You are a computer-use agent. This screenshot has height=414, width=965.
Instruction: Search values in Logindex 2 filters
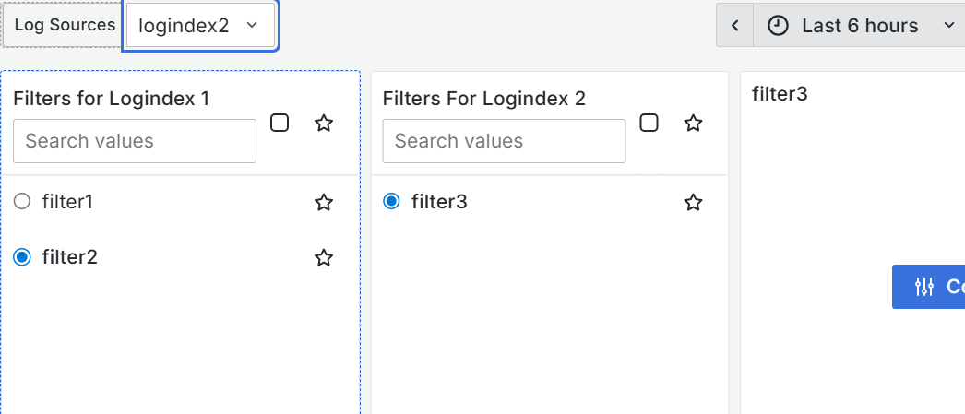coord(504,141)
